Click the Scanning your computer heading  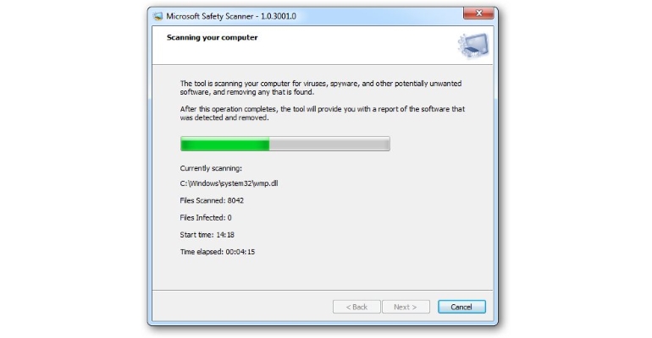tap(212, 37)
